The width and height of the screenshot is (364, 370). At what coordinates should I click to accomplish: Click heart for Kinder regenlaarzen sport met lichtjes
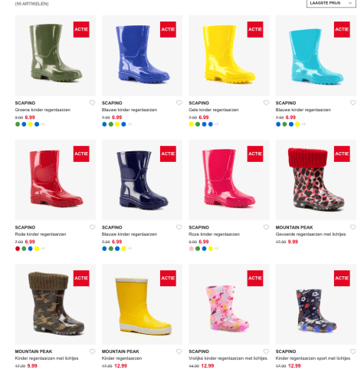353,352
